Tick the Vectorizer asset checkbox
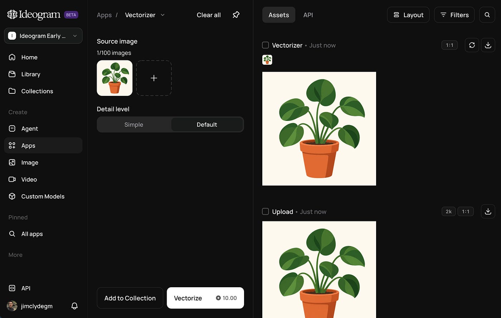 click(266, 45)
